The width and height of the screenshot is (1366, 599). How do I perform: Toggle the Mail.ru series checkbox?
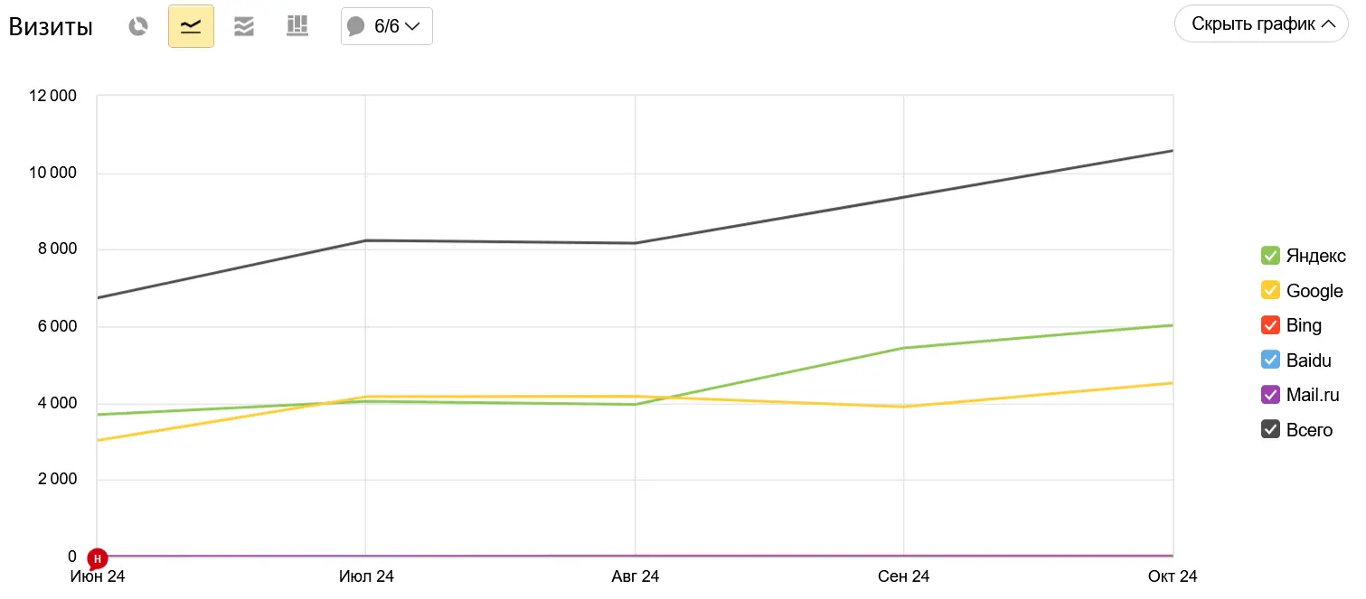1270,395
